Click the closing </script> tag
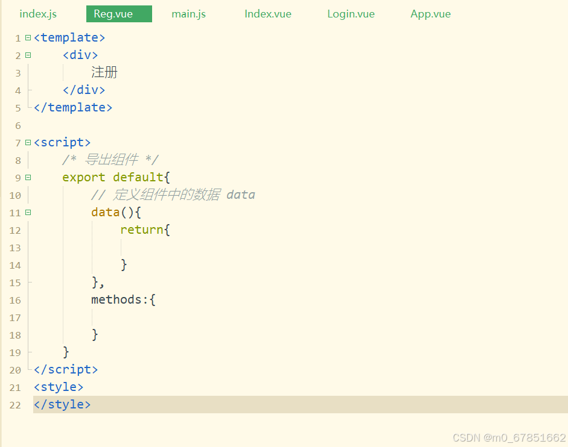Viewport: 568px width, 447px height. 66,369
